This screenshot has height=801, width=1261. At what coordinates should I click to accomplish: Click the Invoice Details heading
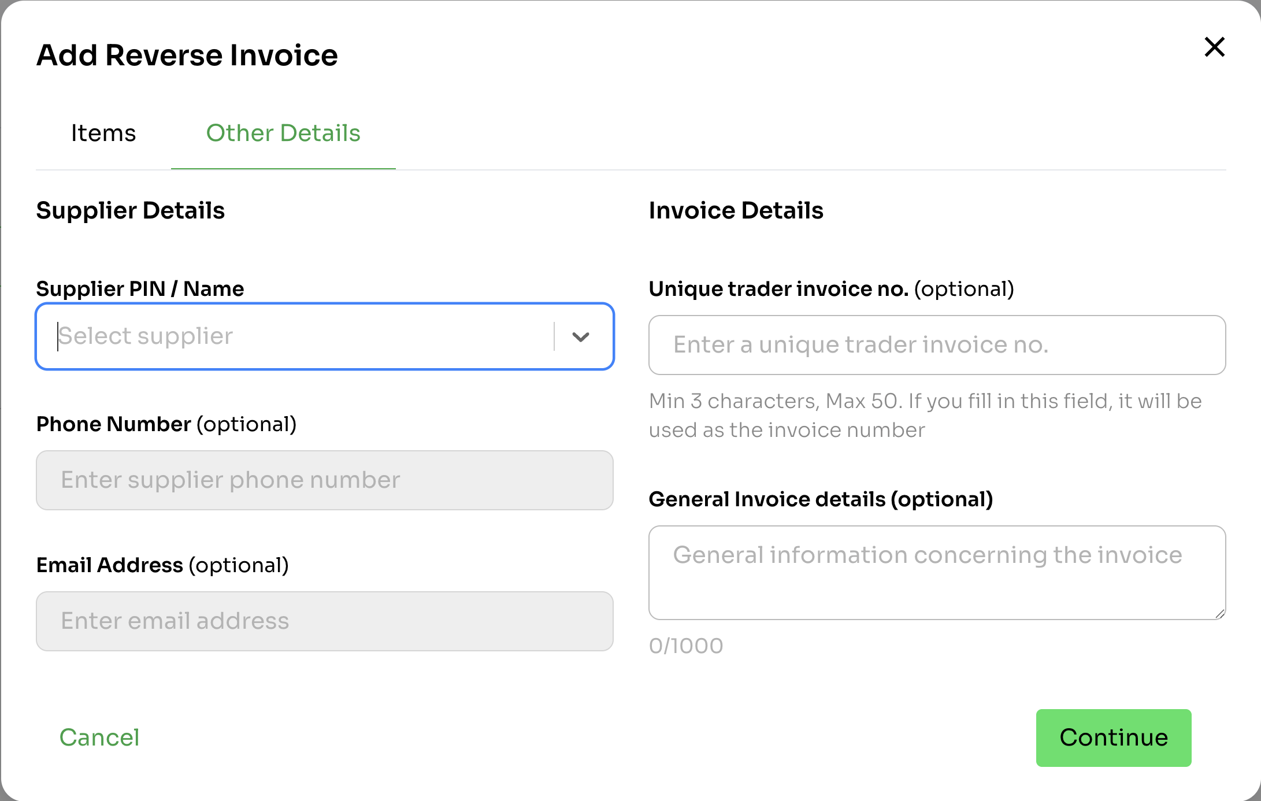click(x=736, y=210)
